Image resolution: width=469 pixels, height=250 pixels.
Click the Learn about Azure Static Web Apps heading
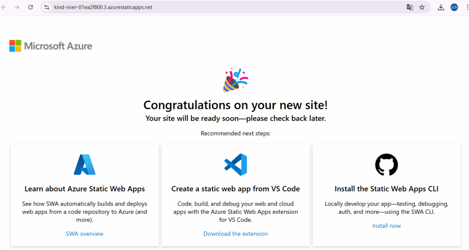click(x=85, y=189)
